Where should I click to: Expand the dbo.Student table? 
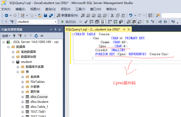click(x=22, y=102)
